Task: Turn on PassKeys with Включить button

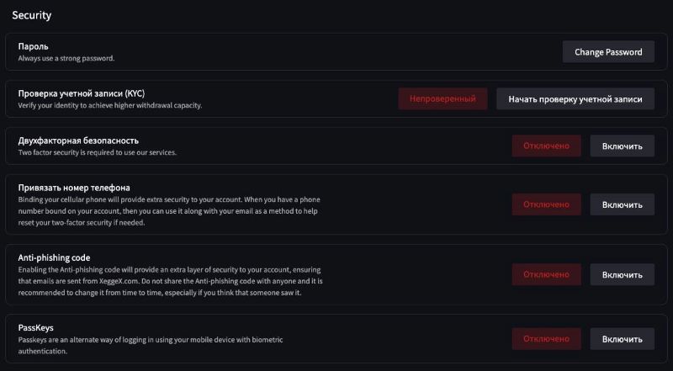Action: (x=622, y=339)
